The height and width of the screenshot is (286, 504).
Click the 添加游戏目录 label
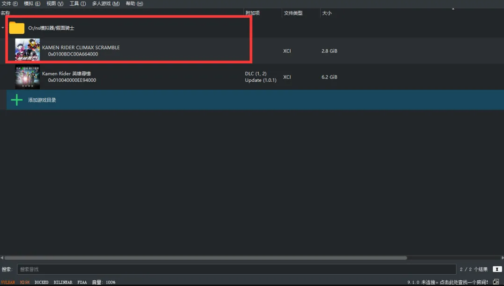click(x=42, y=100)
